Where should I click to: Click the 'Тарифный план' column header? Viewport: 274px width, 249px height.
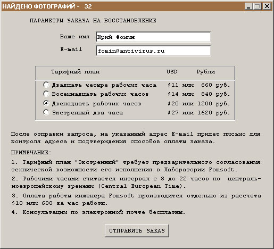pos(76,72)
